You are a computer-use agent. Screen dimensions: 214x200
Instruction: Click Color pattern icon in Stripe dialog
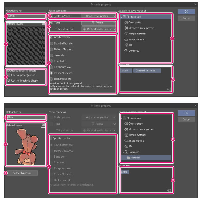coord(127,22)
